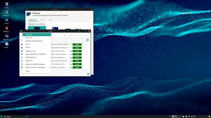Click the icon beside the Telegram description
211x118 pixels.
click(x=71, y=68)
